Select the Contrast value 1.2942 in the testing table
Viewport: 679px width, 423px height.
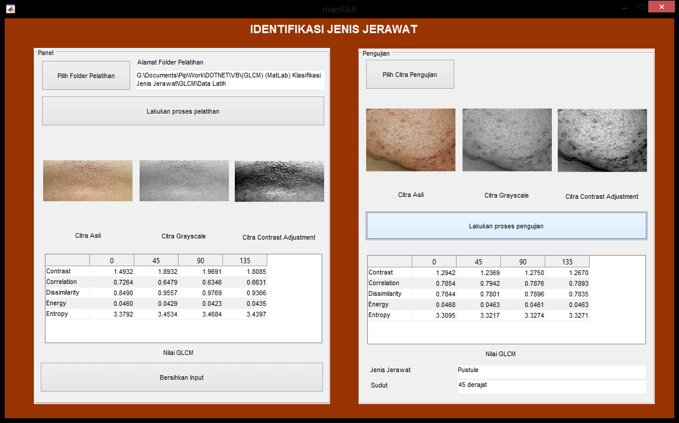[x=434, y=273]
